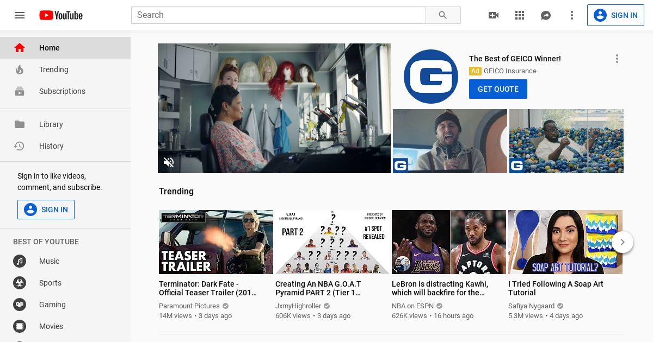The image size is (653, 342).
Task: Click the GEICO Insurance advertiser name
Action: [x=510, y=71]
